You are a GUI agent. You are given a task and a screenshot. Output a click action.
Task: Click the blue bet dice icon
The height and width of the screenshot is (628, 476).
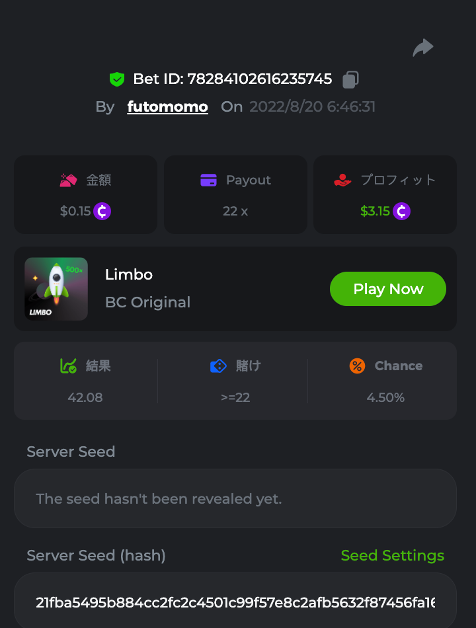[x=218, y=366]
